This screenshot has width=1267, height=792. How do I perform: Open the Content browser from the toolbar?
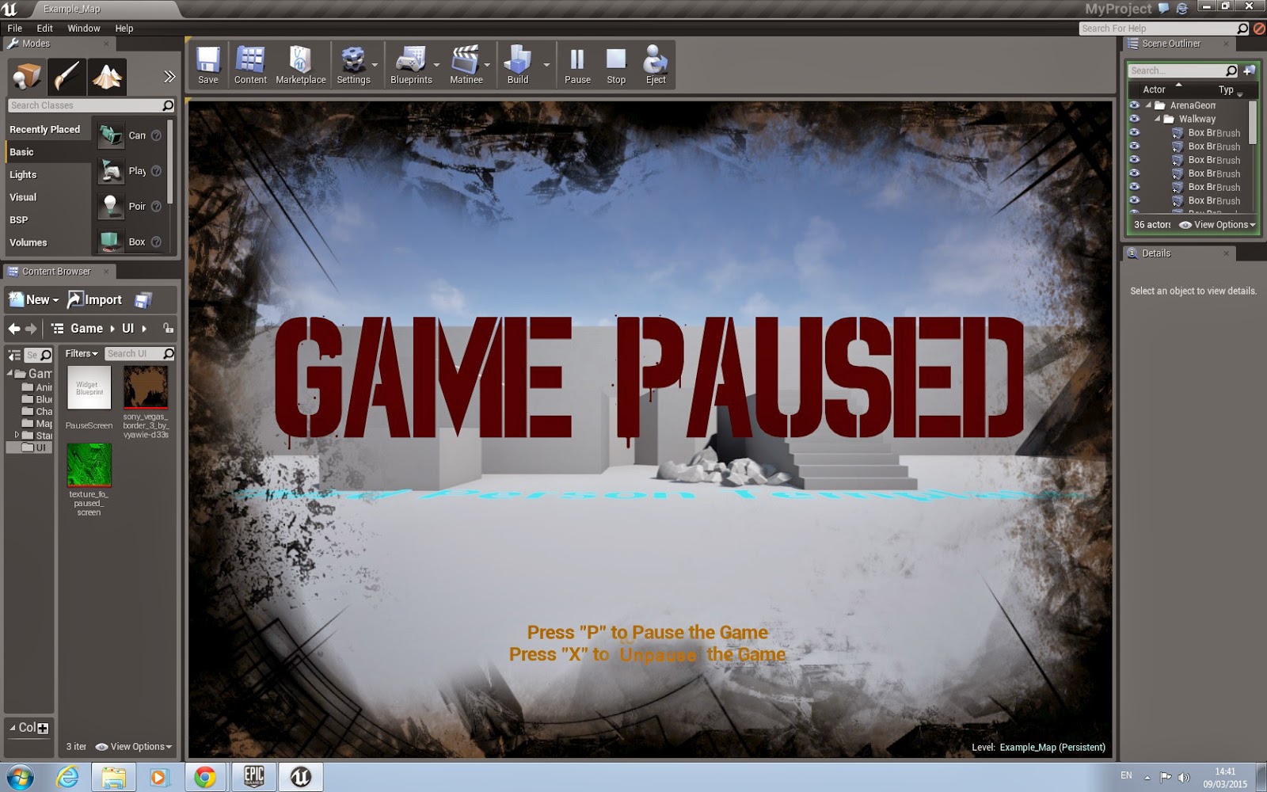point(250,63)
